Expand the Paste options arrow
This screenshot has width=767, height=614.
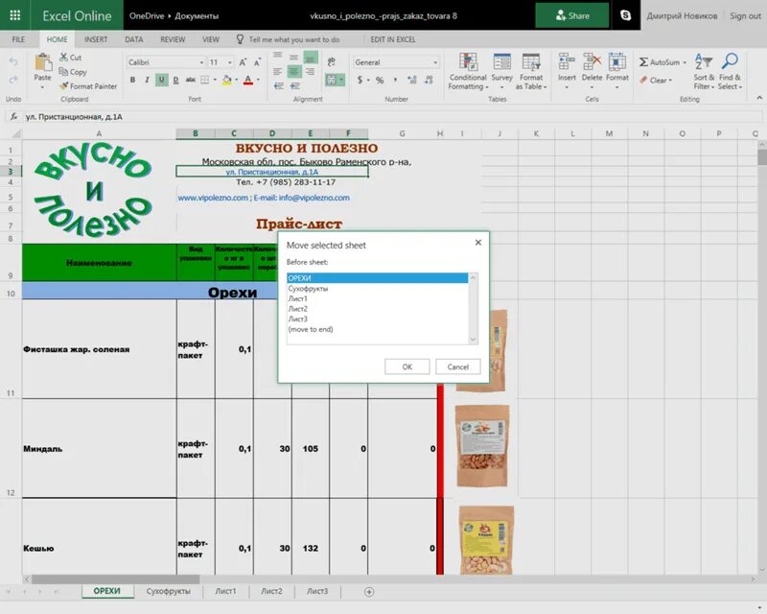[x=42, y=87]
